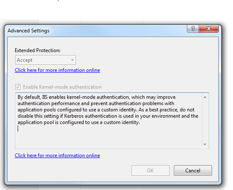Select the Accept text in Extended Protection
Image resolution: width=233 pixels, height=190 pixels.
tap(24, 60)
